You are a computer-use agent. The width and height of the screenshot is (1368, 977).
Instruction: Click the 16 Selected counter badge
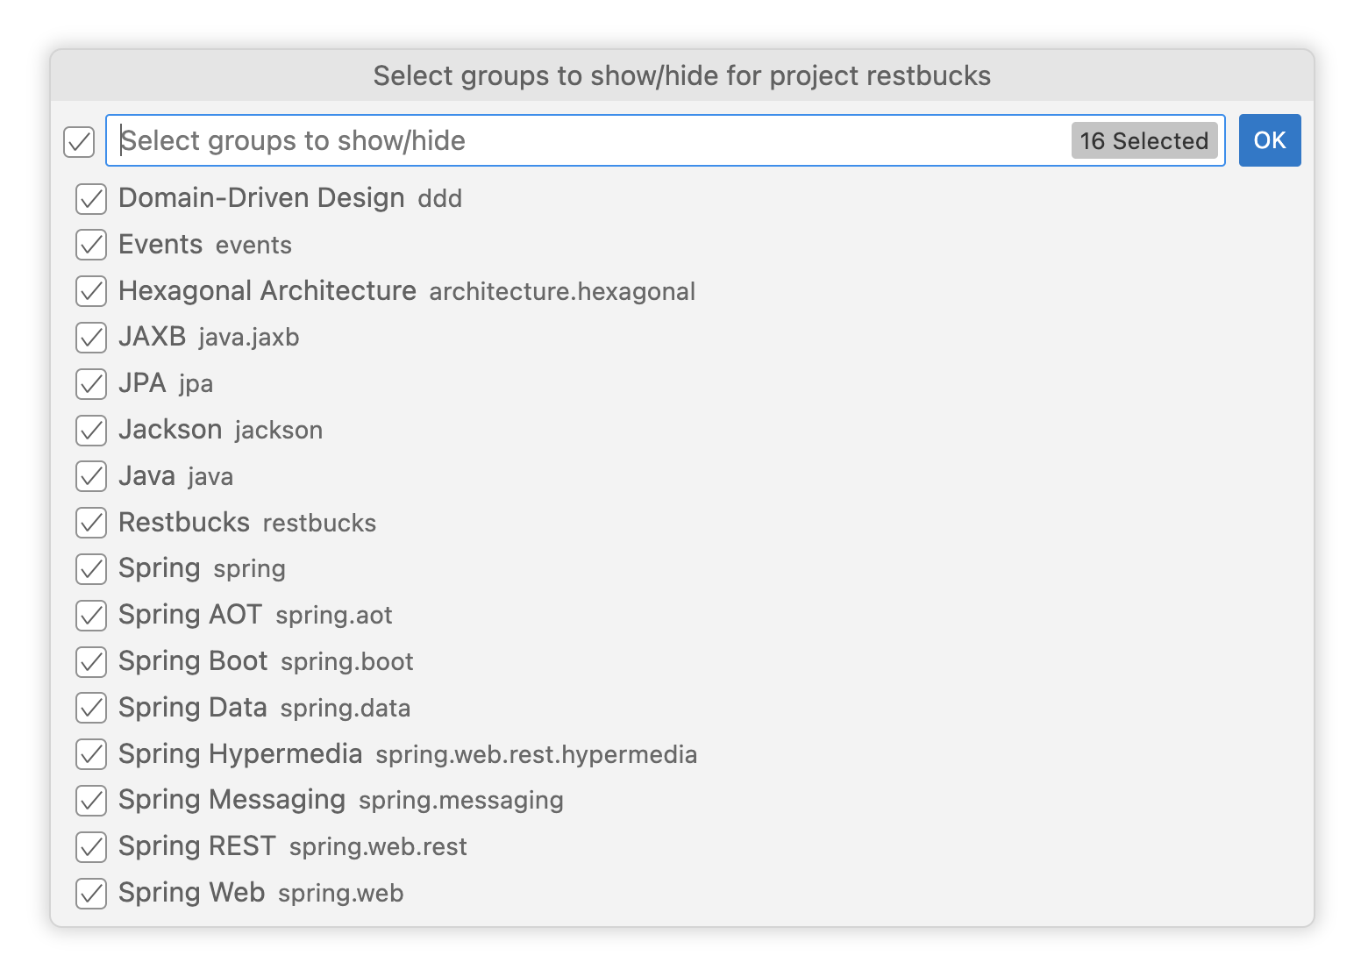point(1144,140)
